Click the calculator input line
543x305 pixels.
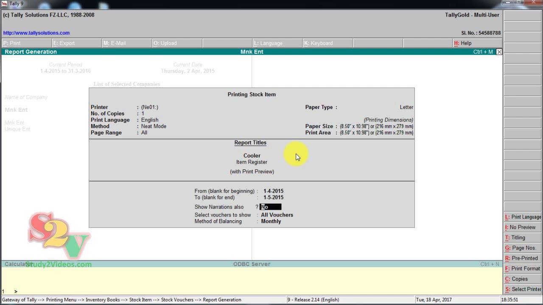tap(252, 291)
